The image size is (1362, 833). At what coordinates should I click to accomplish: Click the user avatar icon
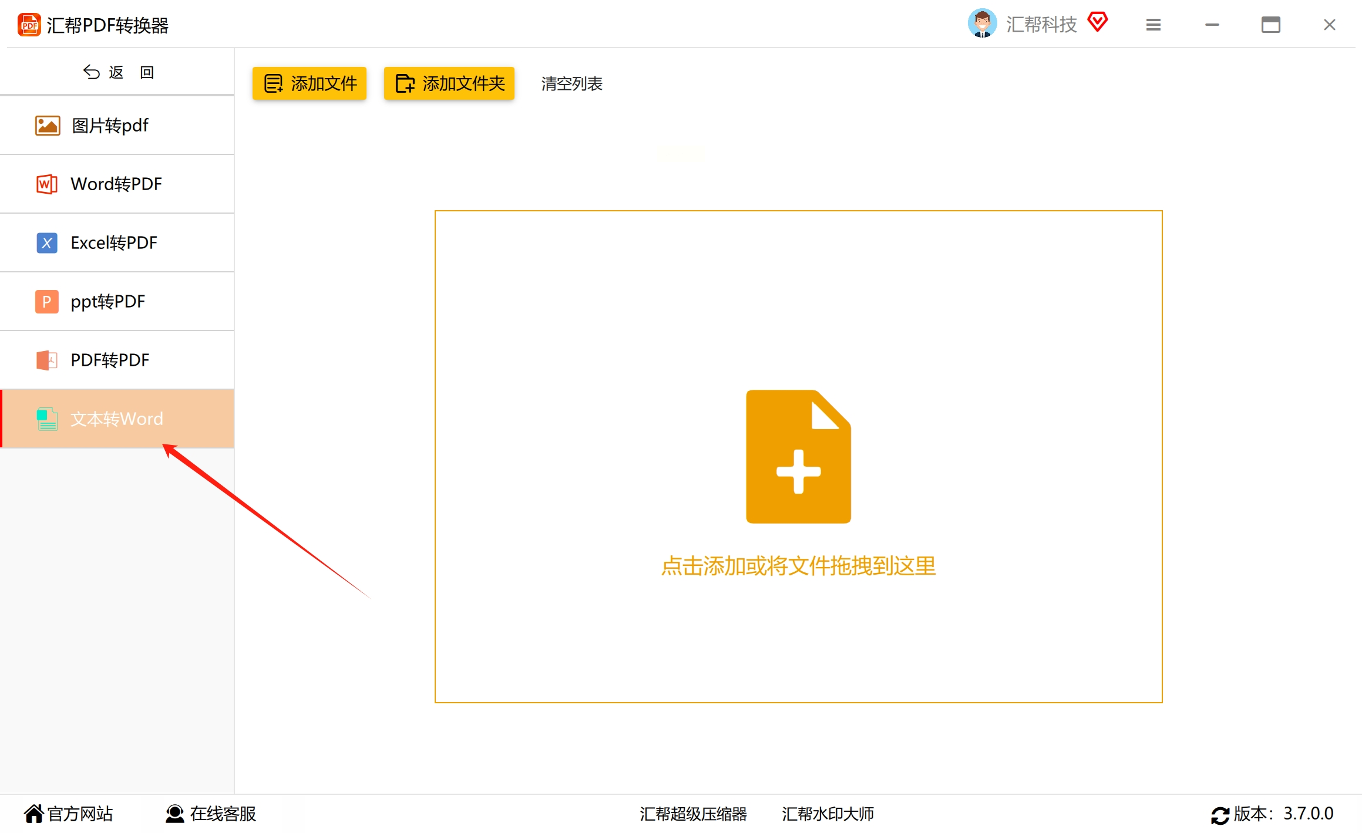click(x=981, y=24)
